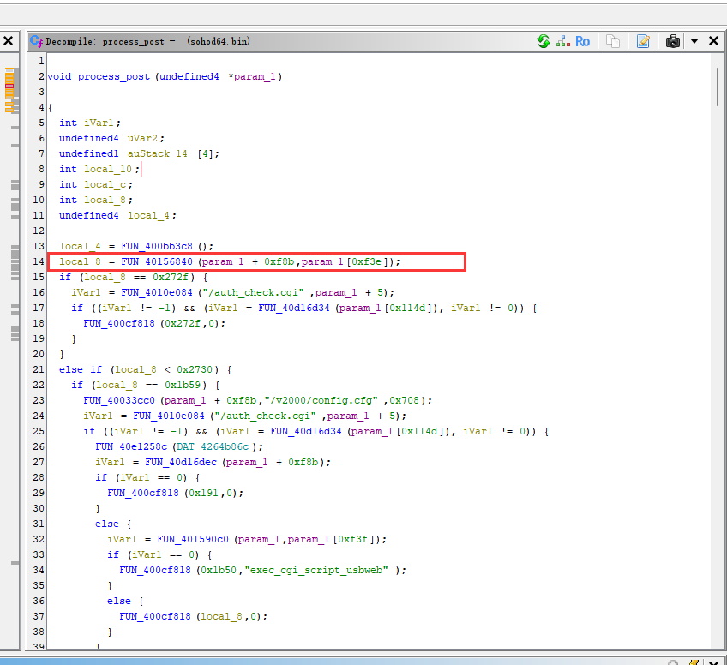The width and height of the screenshot is (727, 665).
Task: Take a snapshot with the camera icon
Action: pyautogui.click(x=673, y=41)
